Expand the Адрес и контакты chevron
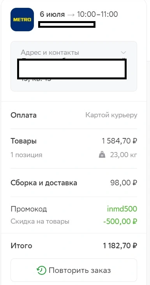This screenshot has height=285, width=150. (124, 53)
